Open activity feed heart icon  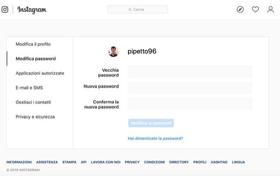(255, 10)
